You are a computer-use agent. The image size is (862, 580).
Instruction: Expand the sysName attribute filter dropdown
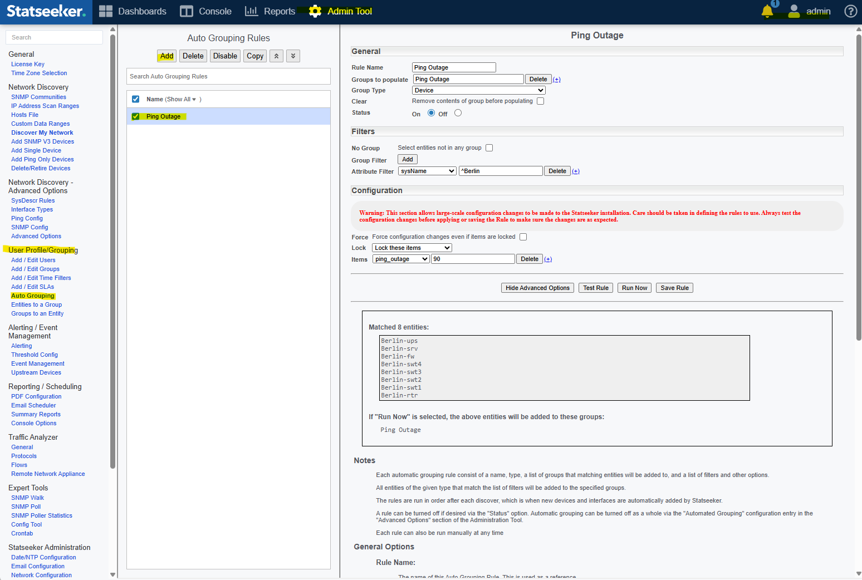click(427, 171)
